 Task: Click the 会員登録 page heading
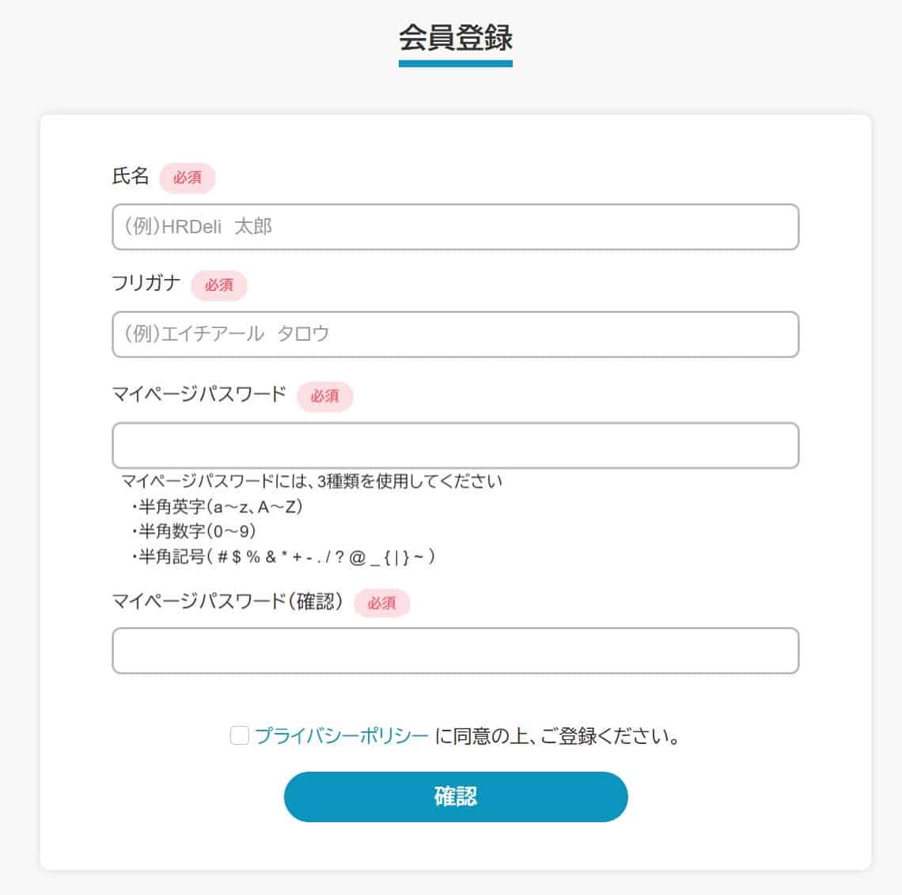coord(455,38)
